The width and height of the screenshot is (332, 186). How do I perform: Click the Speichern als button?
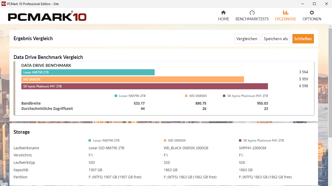pyautogui.click(x=276, y=39)
